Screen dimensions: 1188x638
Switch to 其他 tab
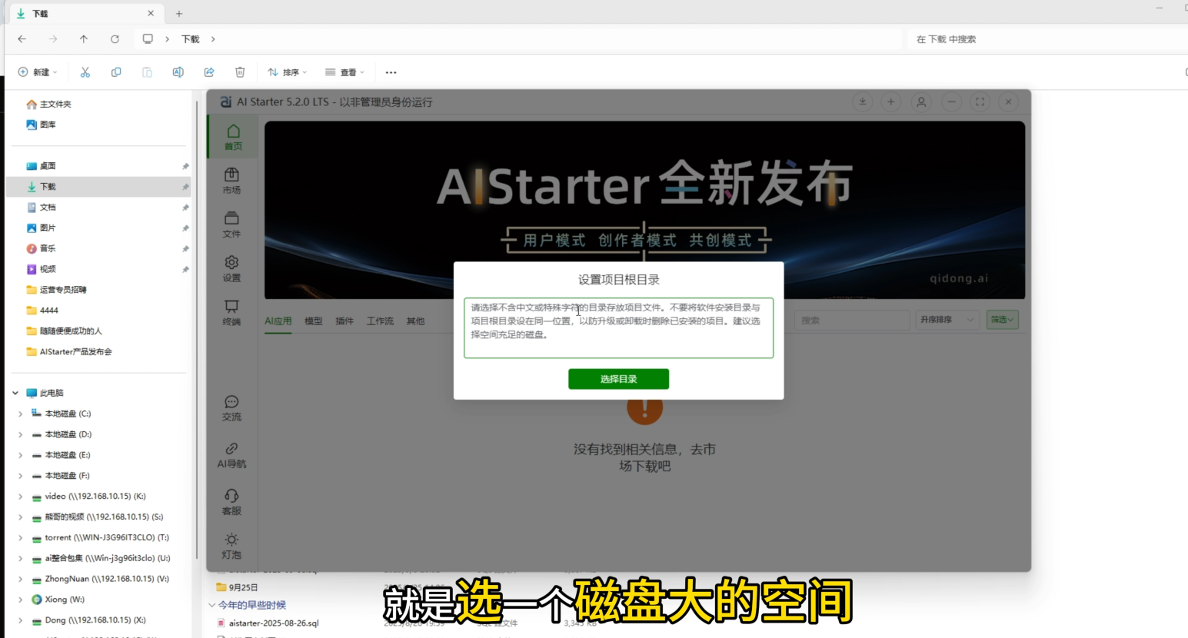coord(415,321)
